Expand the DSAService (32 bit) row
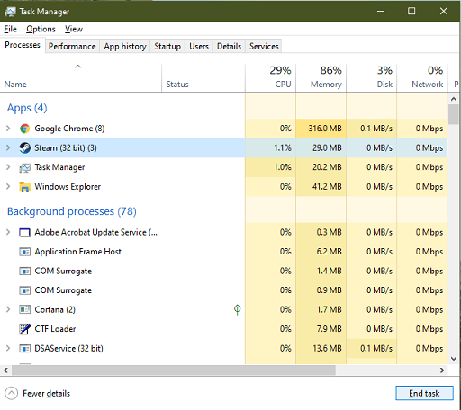461x410 pixels. coord(8,348)
